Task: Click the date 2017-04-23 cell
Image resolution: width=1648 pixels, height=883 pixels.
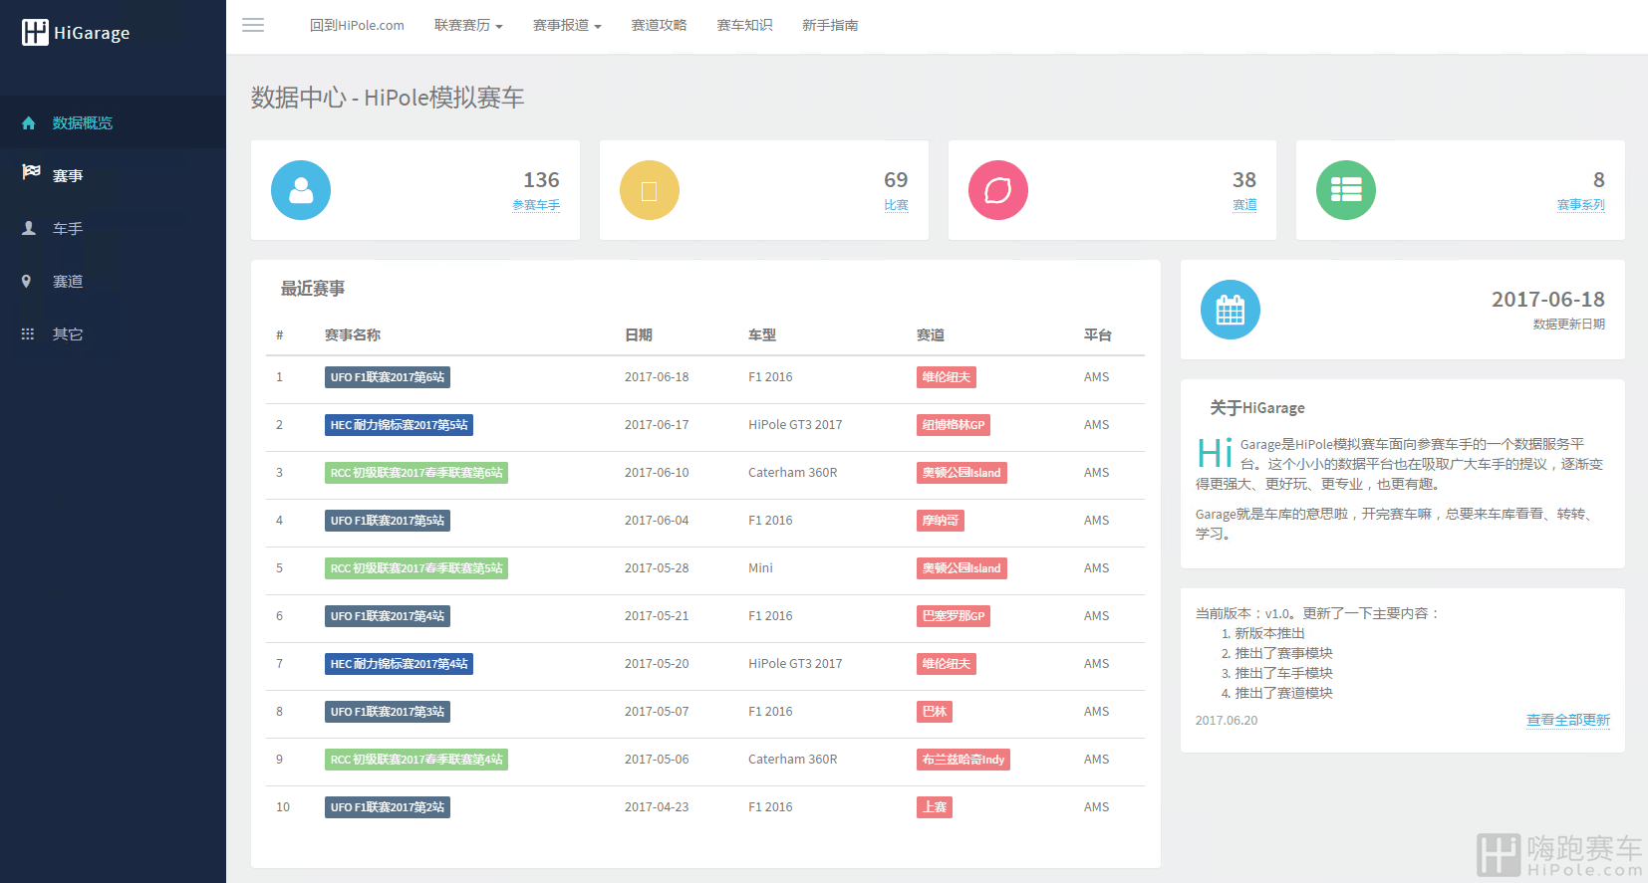Action: (x=657, y=807)
